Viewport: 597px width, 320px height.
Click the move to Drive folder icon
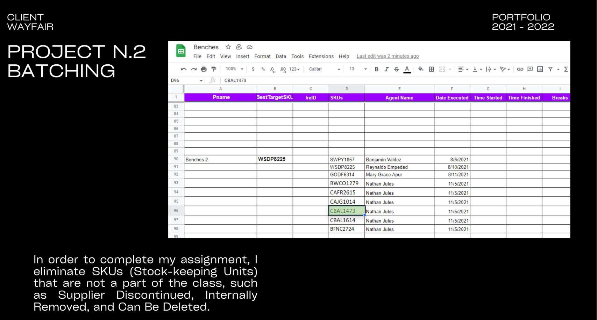click(x=239, y=47)
